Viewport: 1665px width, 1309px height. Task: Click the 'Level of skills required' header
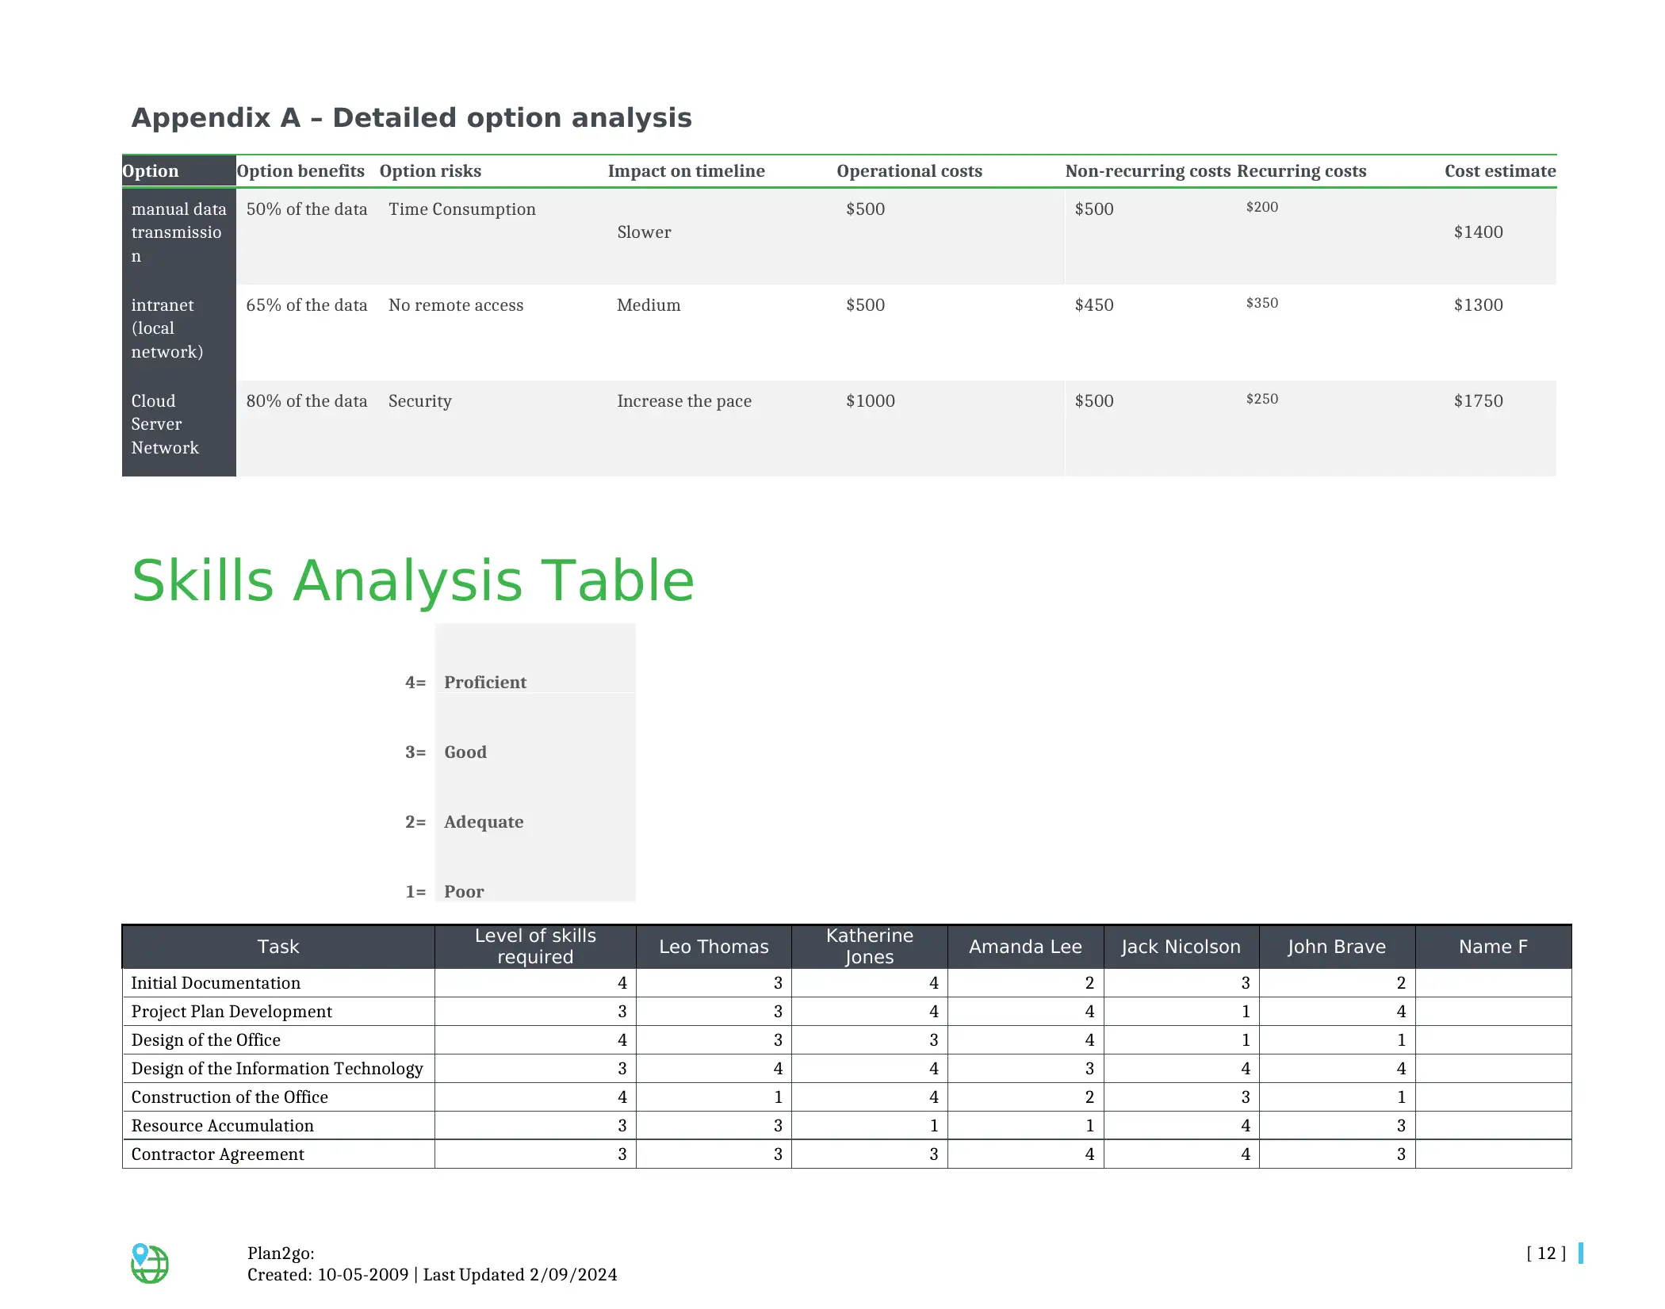(535, 947)
